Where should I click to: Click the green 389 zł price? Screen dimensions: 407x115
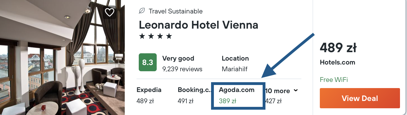click(x=228, y=101)
